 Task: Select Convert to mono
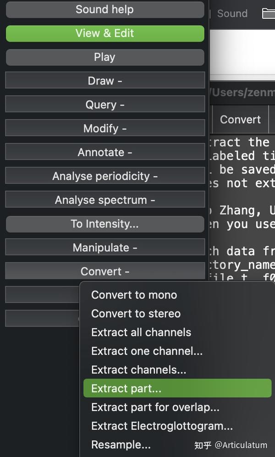134,295
